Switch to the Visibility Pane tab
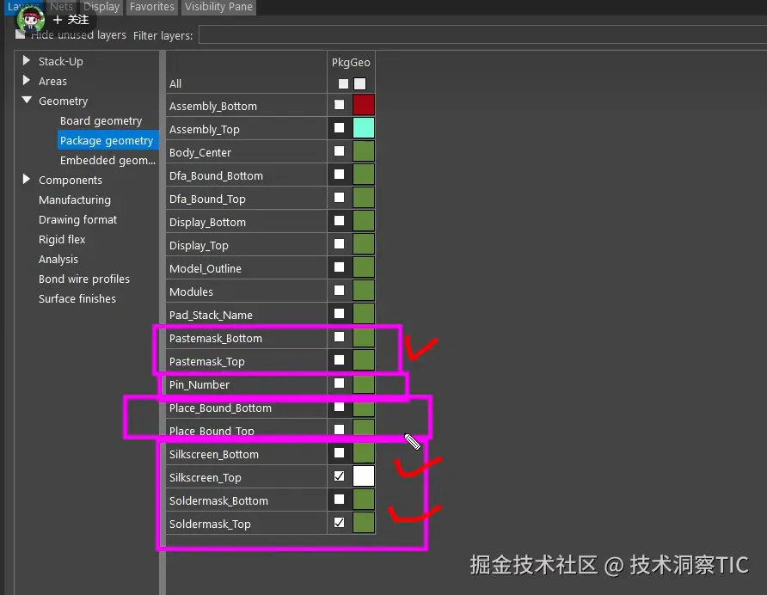The image size is (767, 595). 218,7
